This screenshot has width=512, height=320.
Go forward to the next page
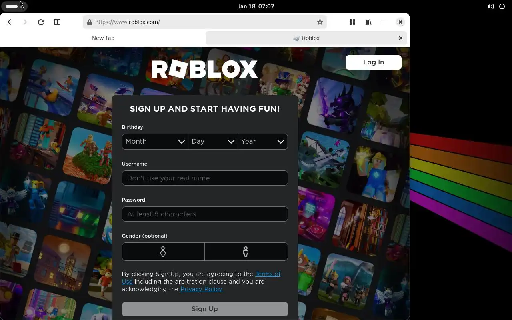(x=25, y=22)
